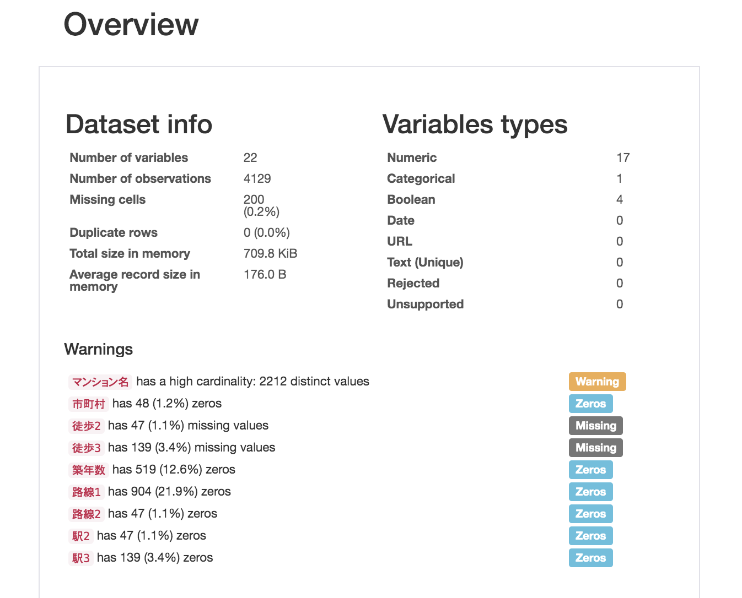Click the Overview page heading
The width and height of the screenshot is (742, 598).
[x=131, y=25]
